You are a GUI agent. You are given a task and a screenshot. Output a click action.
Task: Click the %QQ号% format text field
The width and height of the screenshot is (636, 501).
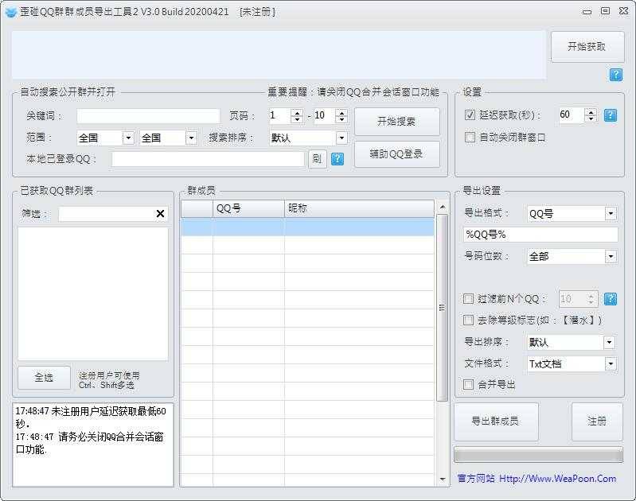(540, 235)
